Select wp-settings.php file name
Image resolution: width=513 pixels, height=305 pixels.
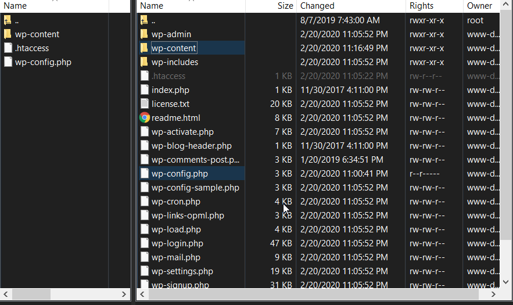click(182, 271)
